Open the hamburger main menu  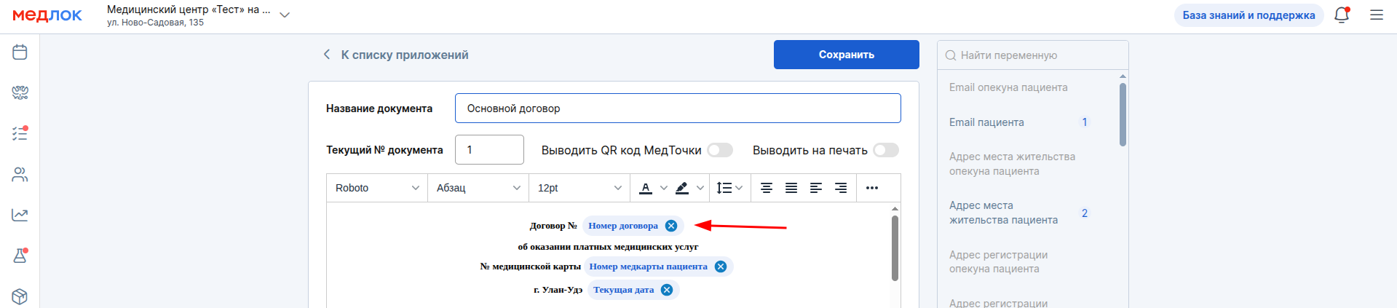pyautogui.click(x=1377, y=15)
